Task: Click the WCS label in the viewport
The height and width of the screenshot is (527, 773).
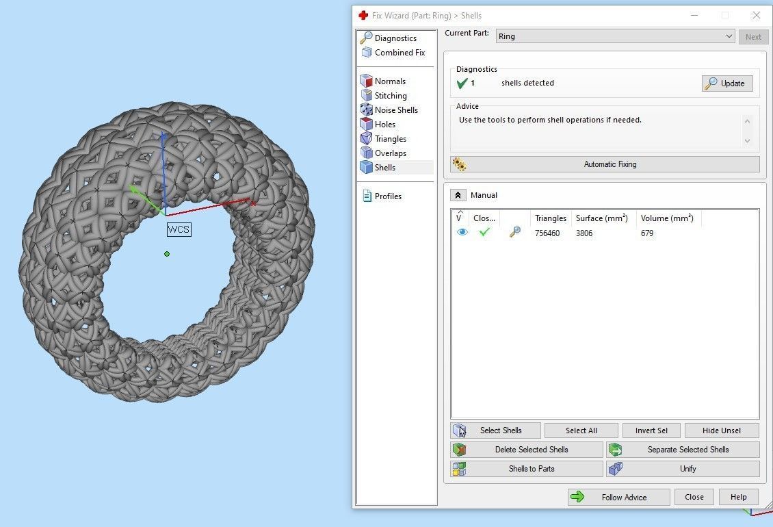Action: click(x=179, y=229)
